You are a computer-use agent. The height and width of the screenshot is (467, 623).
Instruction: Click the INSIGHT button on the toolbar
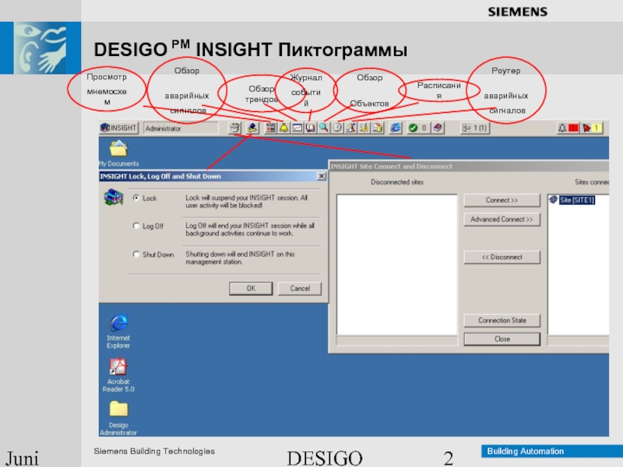119,128
